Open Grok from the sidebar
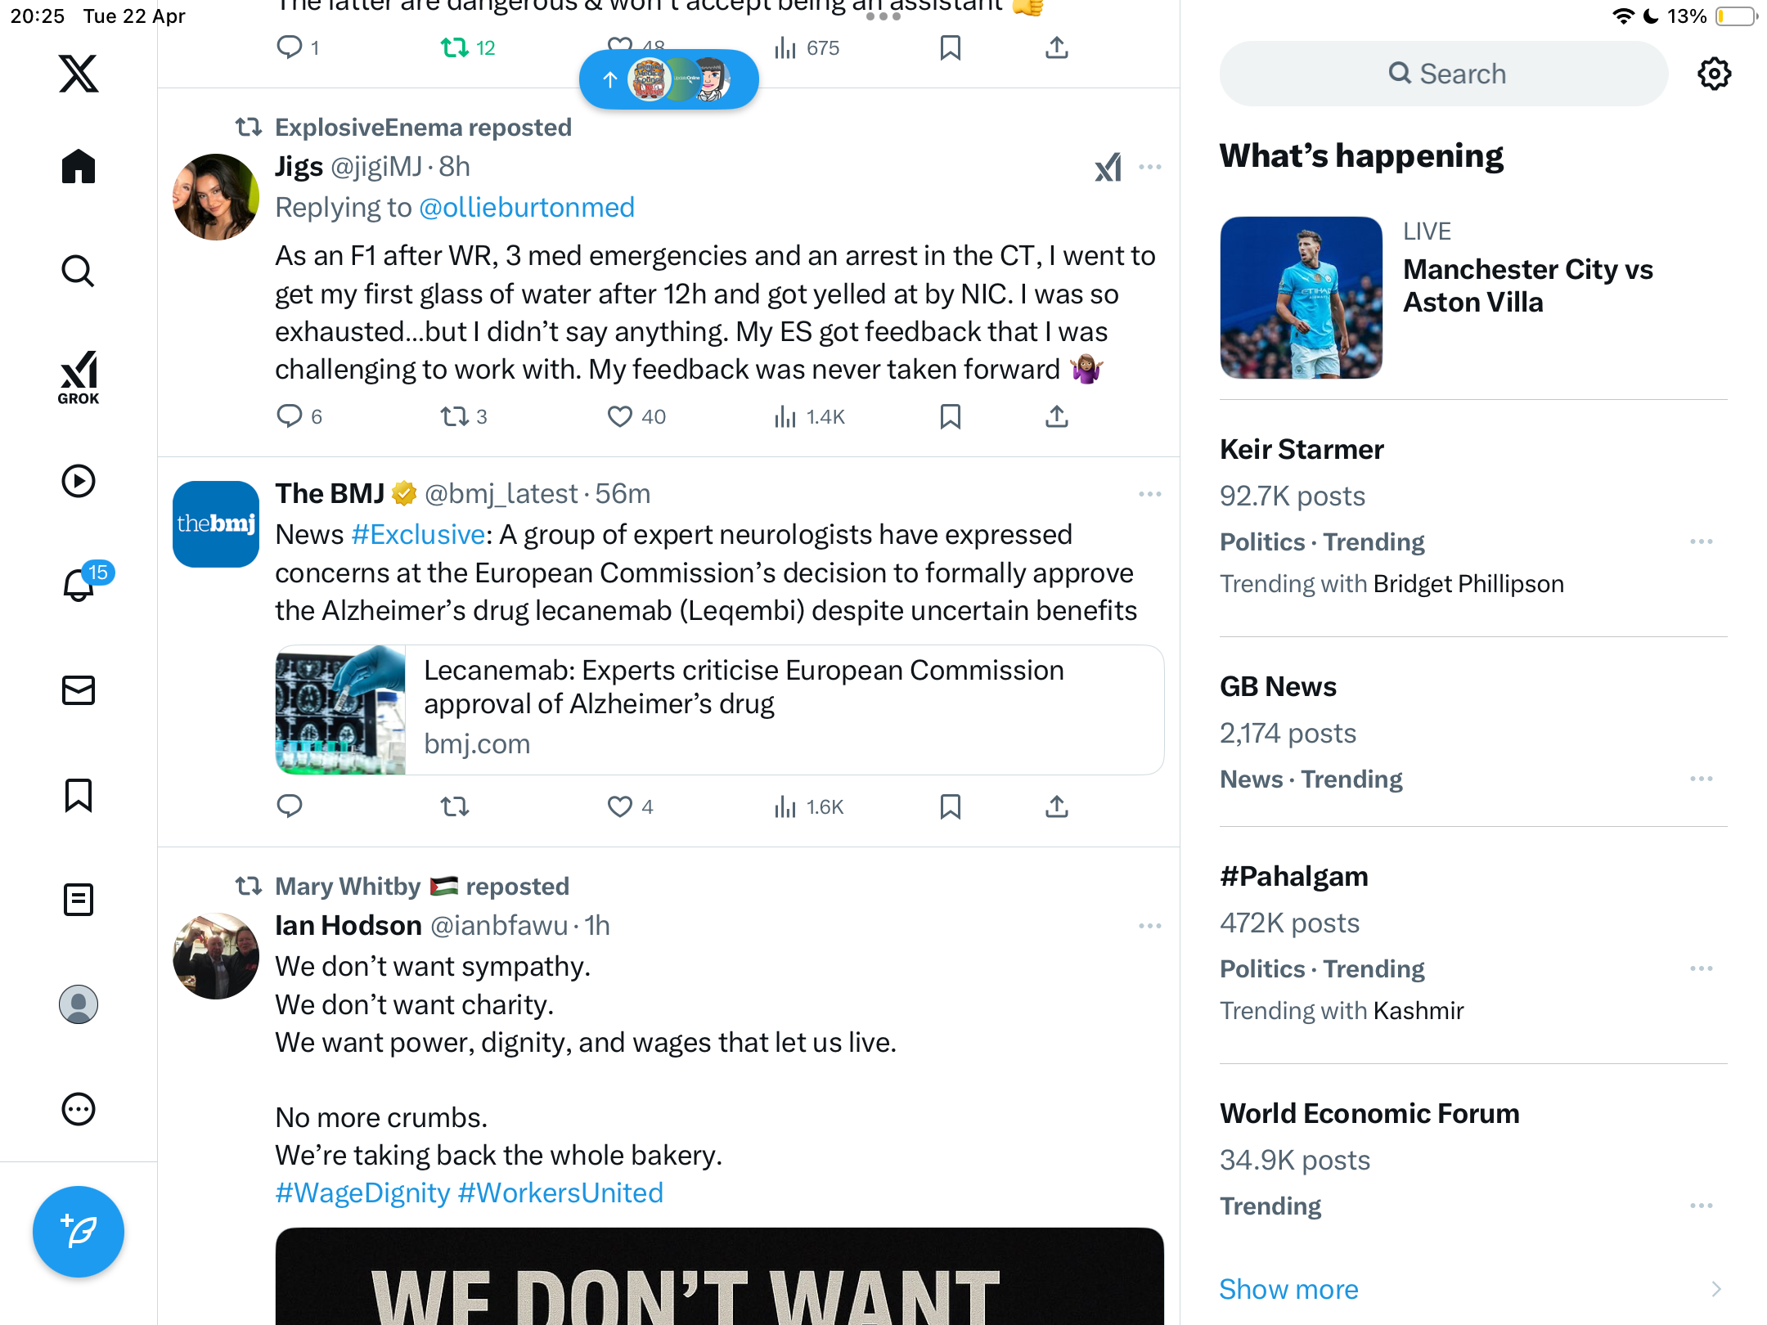This screenshot has width=1767, height=1325. [79, 377]
